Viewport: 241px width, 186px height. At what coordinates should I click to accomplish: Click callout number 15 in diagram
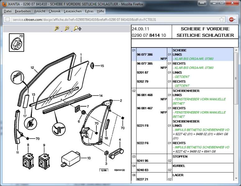[102, 66]
